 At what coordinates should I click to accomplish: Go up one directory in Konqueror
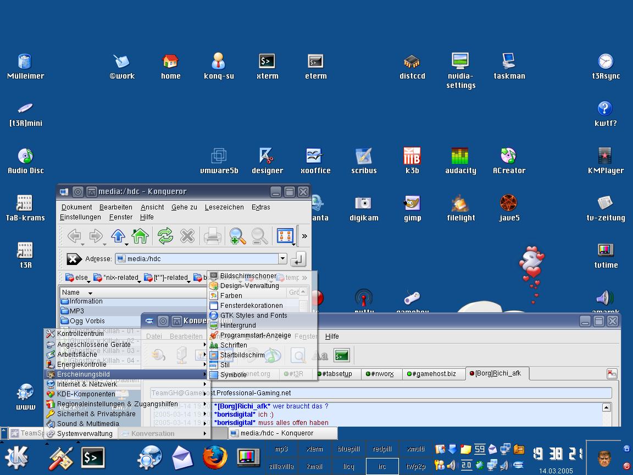(x=118, y=236)
